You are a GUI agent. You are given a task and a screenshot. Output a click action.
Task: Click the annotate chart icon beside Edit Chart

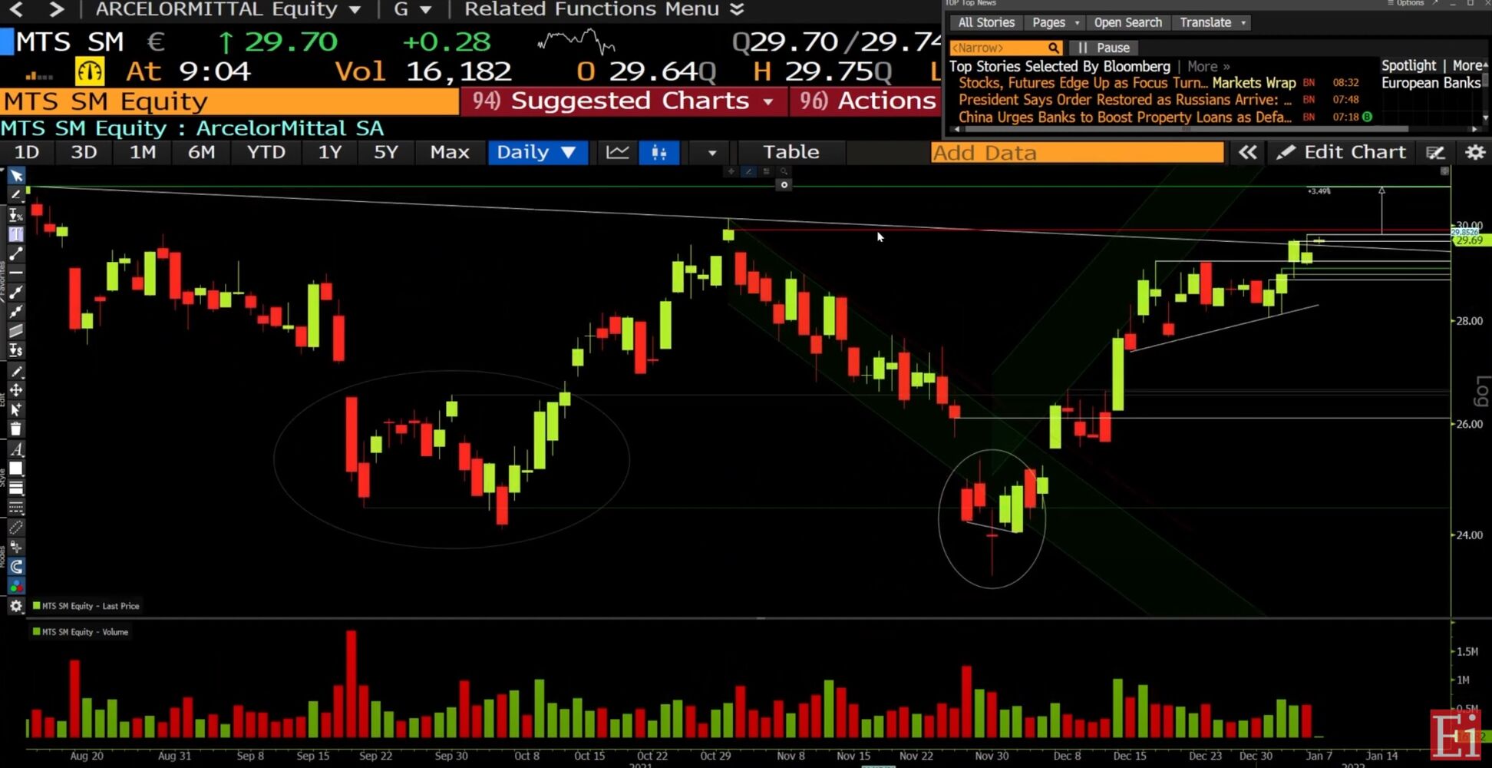point(1435,152)
